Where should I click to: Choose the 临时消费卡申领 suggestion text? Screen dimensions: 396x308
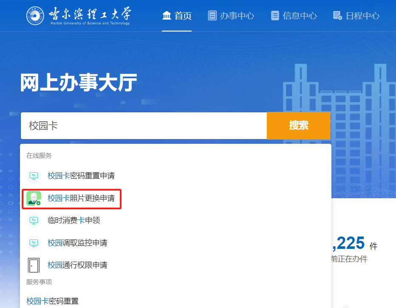pos(74,220)
